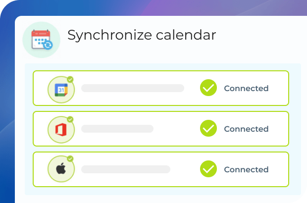Click the Connected label for Office

[x=246, y=129]
